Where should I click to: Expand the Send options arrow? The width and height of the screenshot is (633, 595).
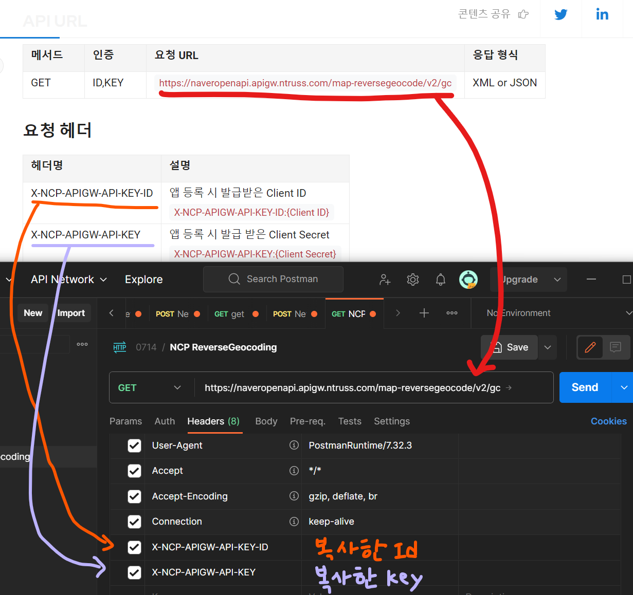pyautogui.click(x=624, y=387)
